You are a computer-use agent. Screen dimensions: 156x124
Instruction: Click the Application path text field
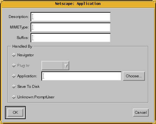(81, 76)
